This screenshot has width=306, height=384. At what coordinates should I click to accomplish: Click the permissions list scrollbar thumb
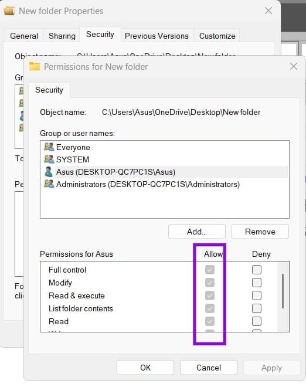[283, 291]
